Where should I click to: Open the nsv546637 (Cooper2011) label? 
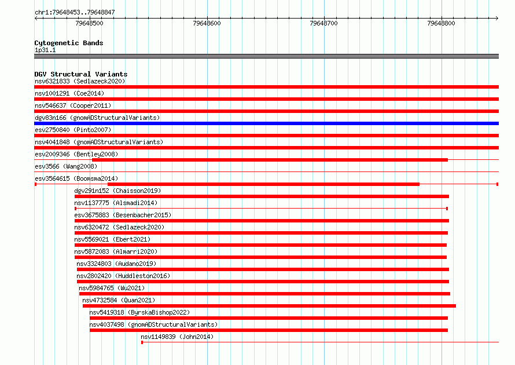pos(73,105)
